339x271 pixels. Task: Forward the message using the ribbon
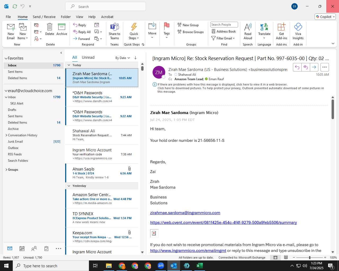coord(82,39)
